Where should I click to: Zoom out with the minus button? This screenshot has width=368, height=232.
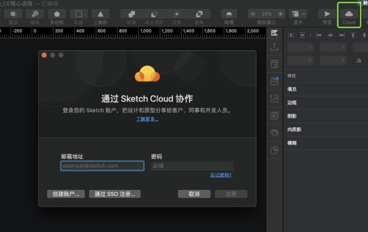pyautogui.click(x=253, y=14)
